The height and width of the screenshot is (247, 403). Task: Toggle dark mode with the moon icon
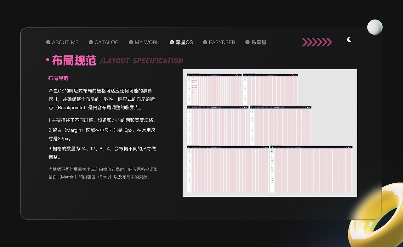click(x=349, y=40)
